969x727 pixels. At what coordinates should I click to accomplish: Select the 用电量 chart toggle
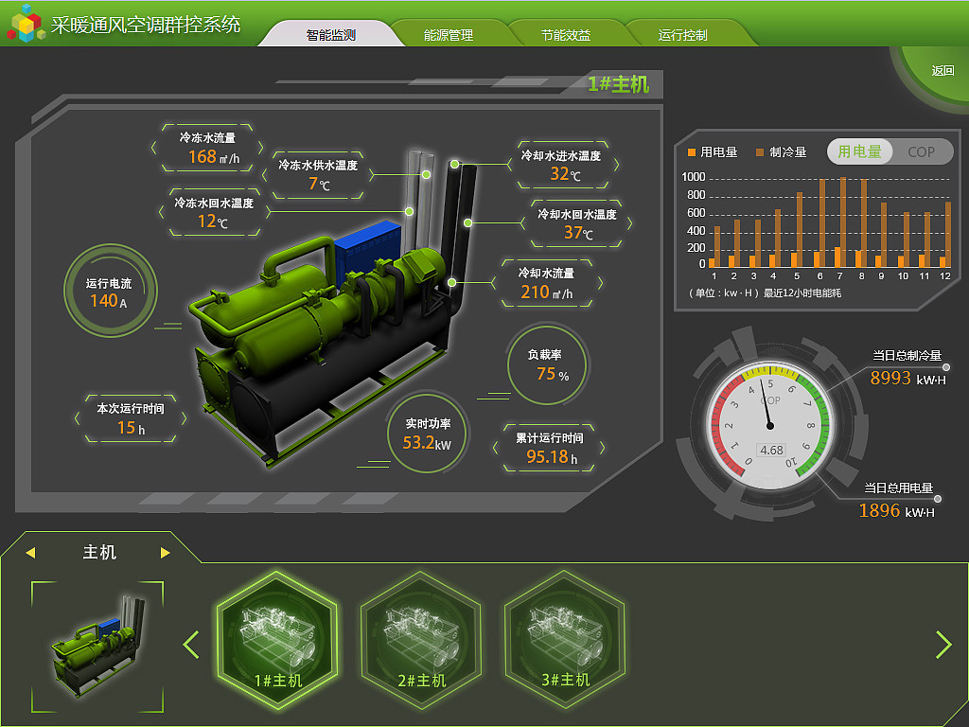859,151
